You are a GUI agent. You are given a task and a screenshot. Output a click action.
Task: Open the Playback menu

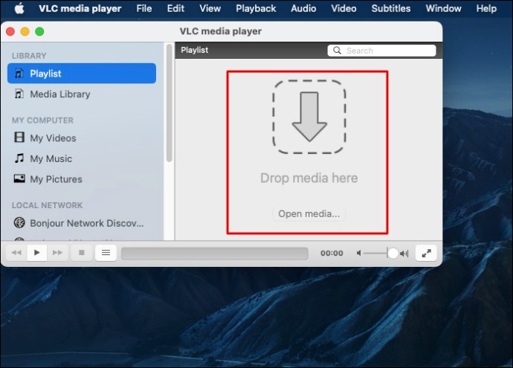pyautogui.click(x=256, y=9)
